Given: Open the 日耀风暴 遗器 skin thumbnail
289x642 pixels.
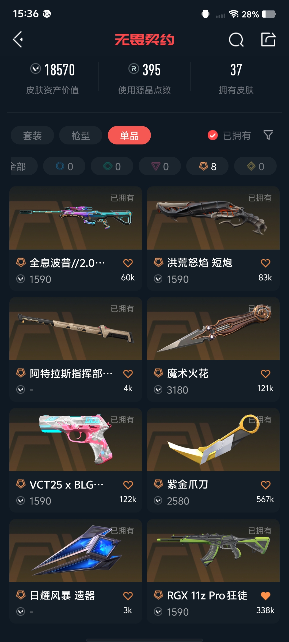Looking at the screenshot, I should (76, 551).
